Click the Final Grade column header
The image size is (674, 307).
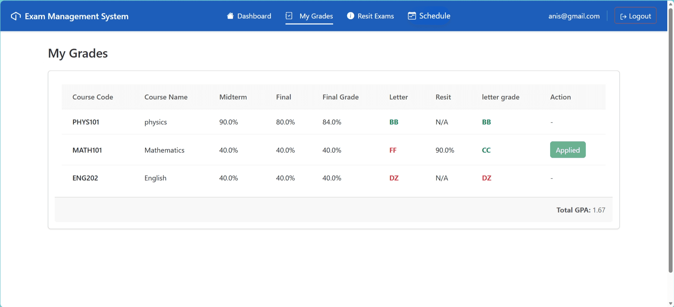[341, 97]
